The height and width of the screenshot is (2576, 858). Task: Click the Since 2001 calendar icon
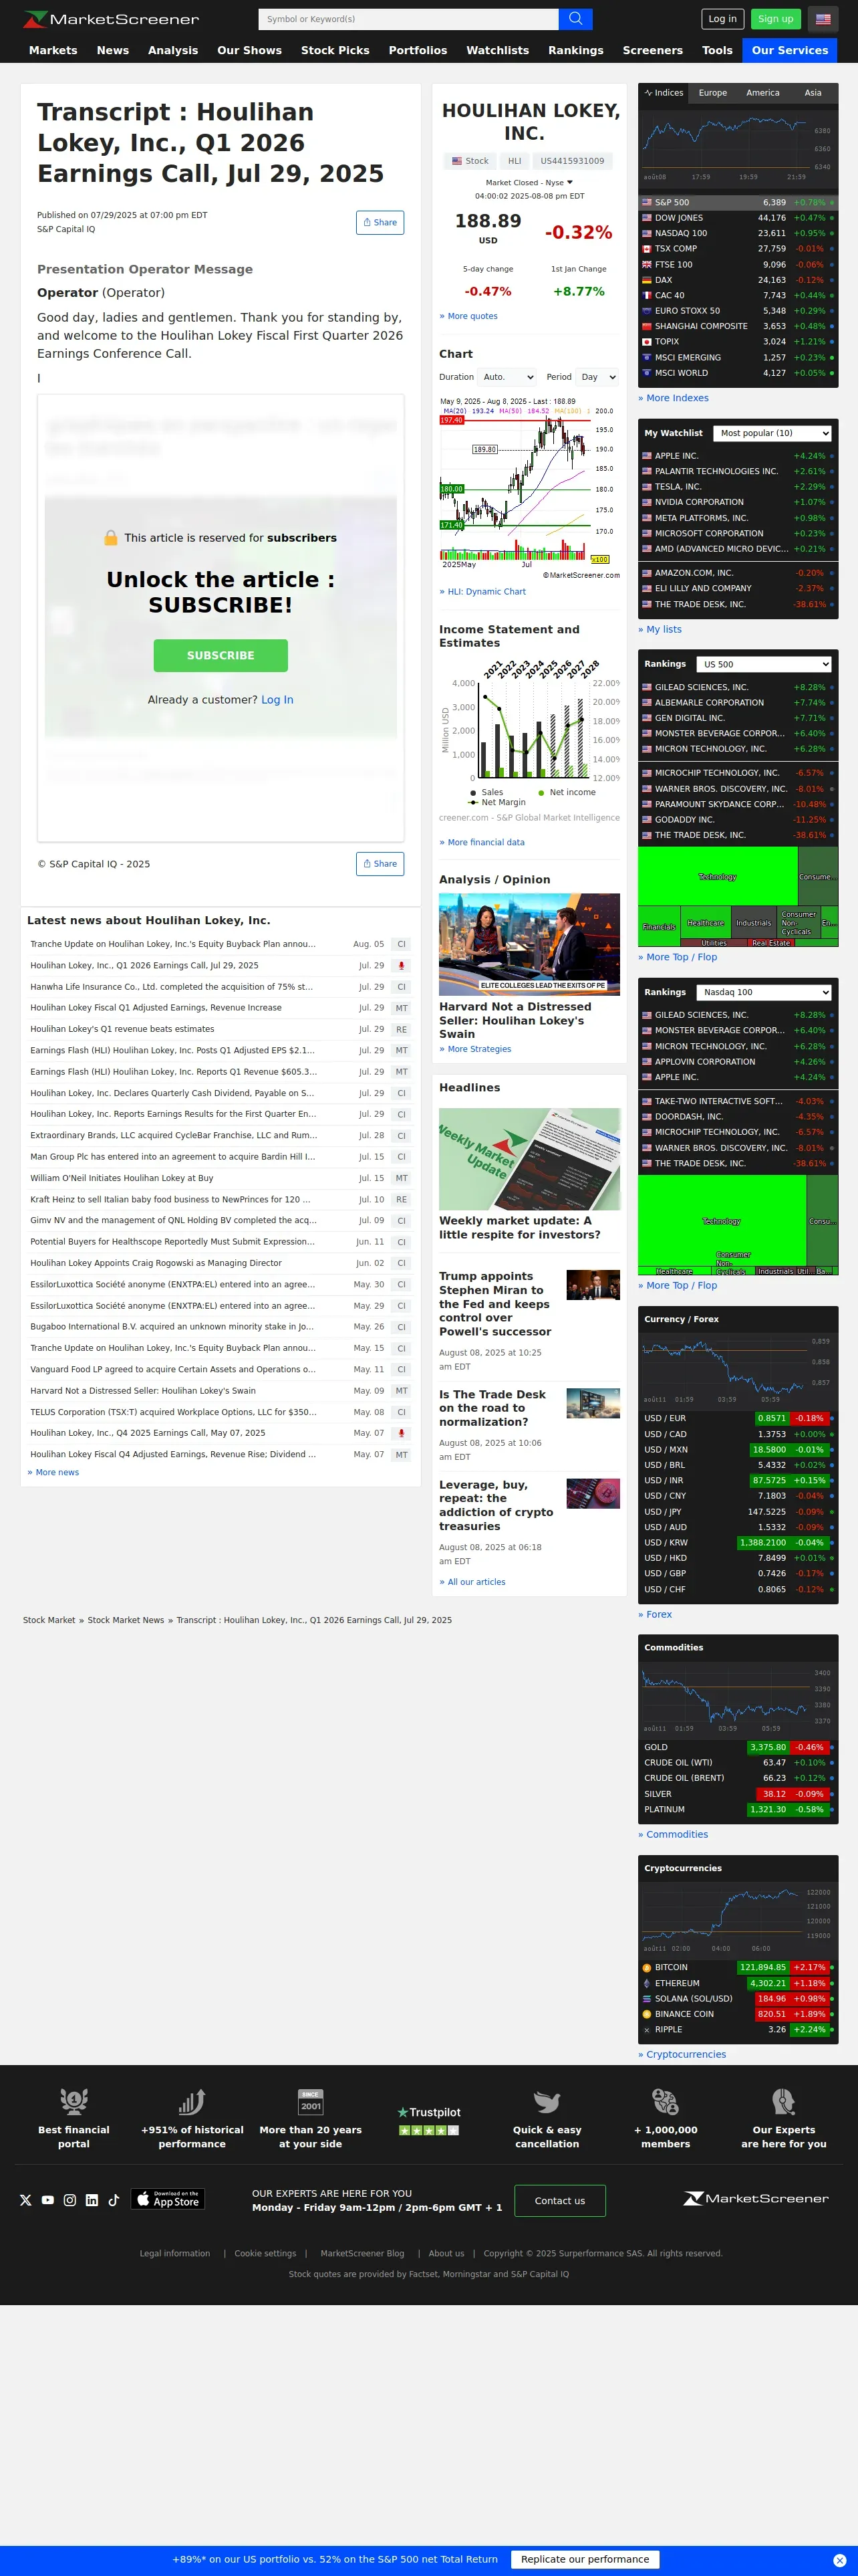311,2101
